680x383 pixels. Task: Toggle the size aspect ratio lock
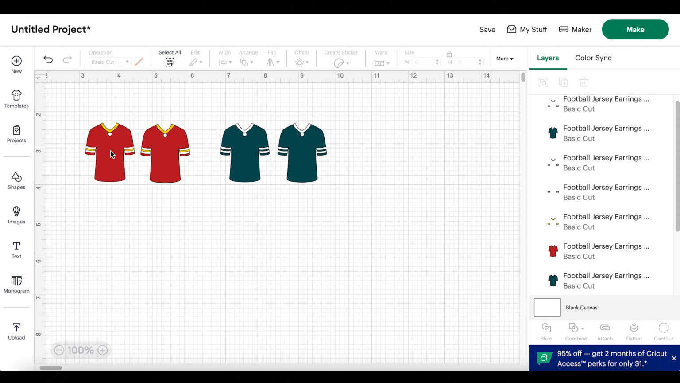(x=449, y=54)
